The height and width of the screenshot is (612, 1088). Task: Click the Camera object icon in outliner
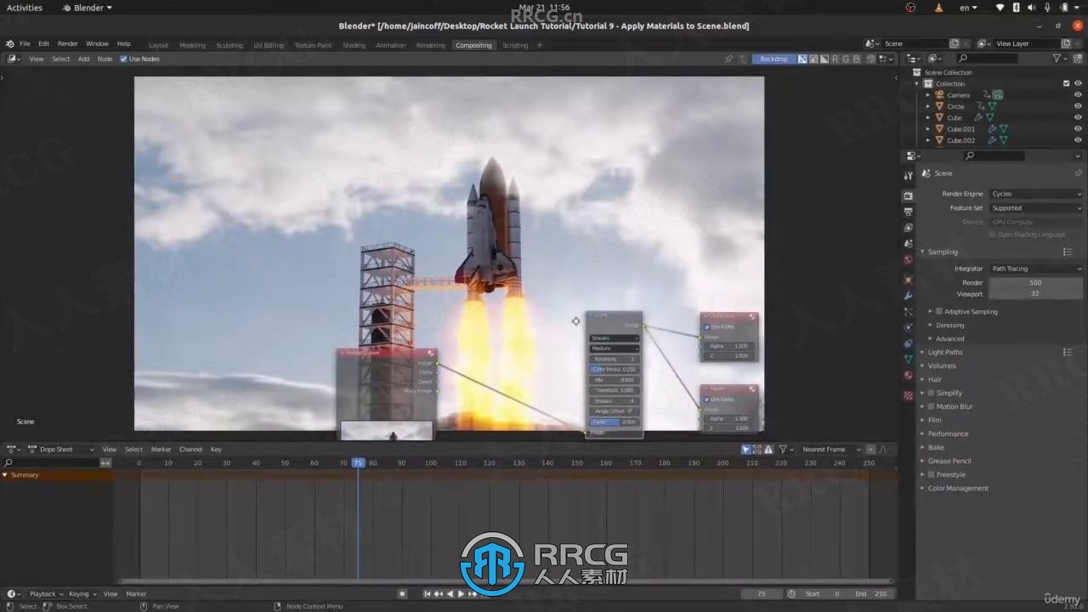pyautogui.click(x=939, y=95)
